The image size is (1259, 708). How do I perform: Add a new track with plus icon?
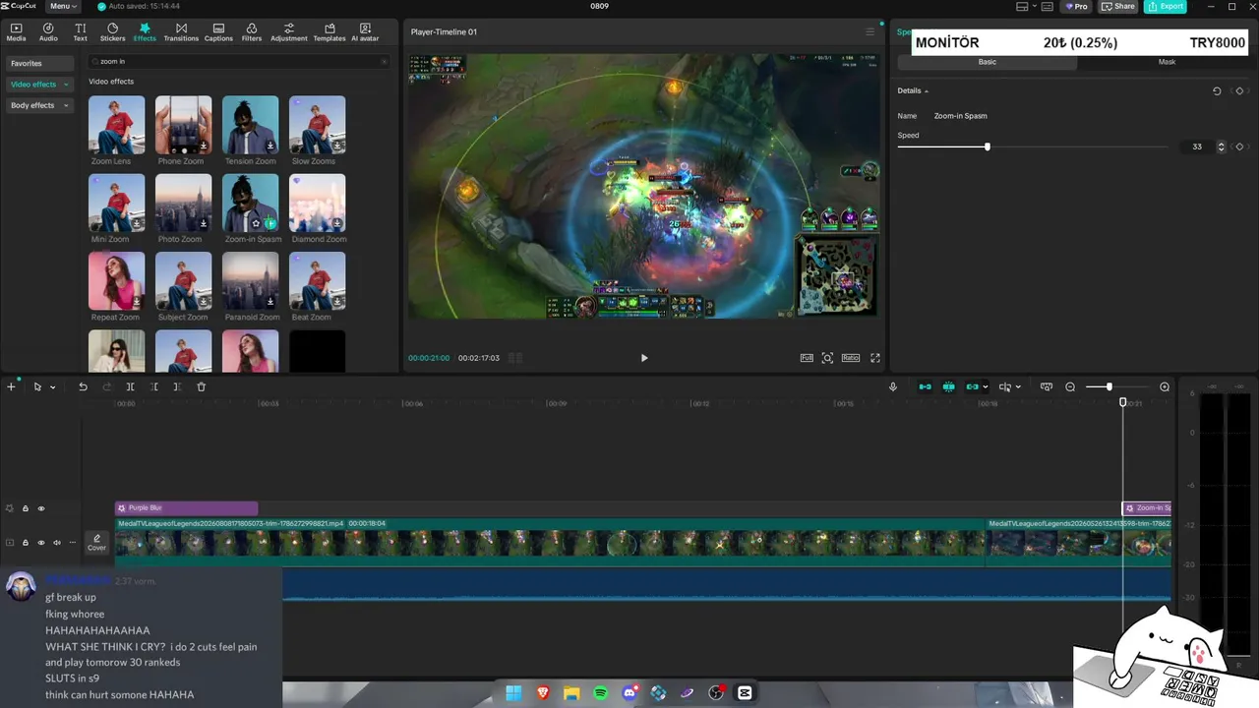pyautogui.click(x=12, y=386)
